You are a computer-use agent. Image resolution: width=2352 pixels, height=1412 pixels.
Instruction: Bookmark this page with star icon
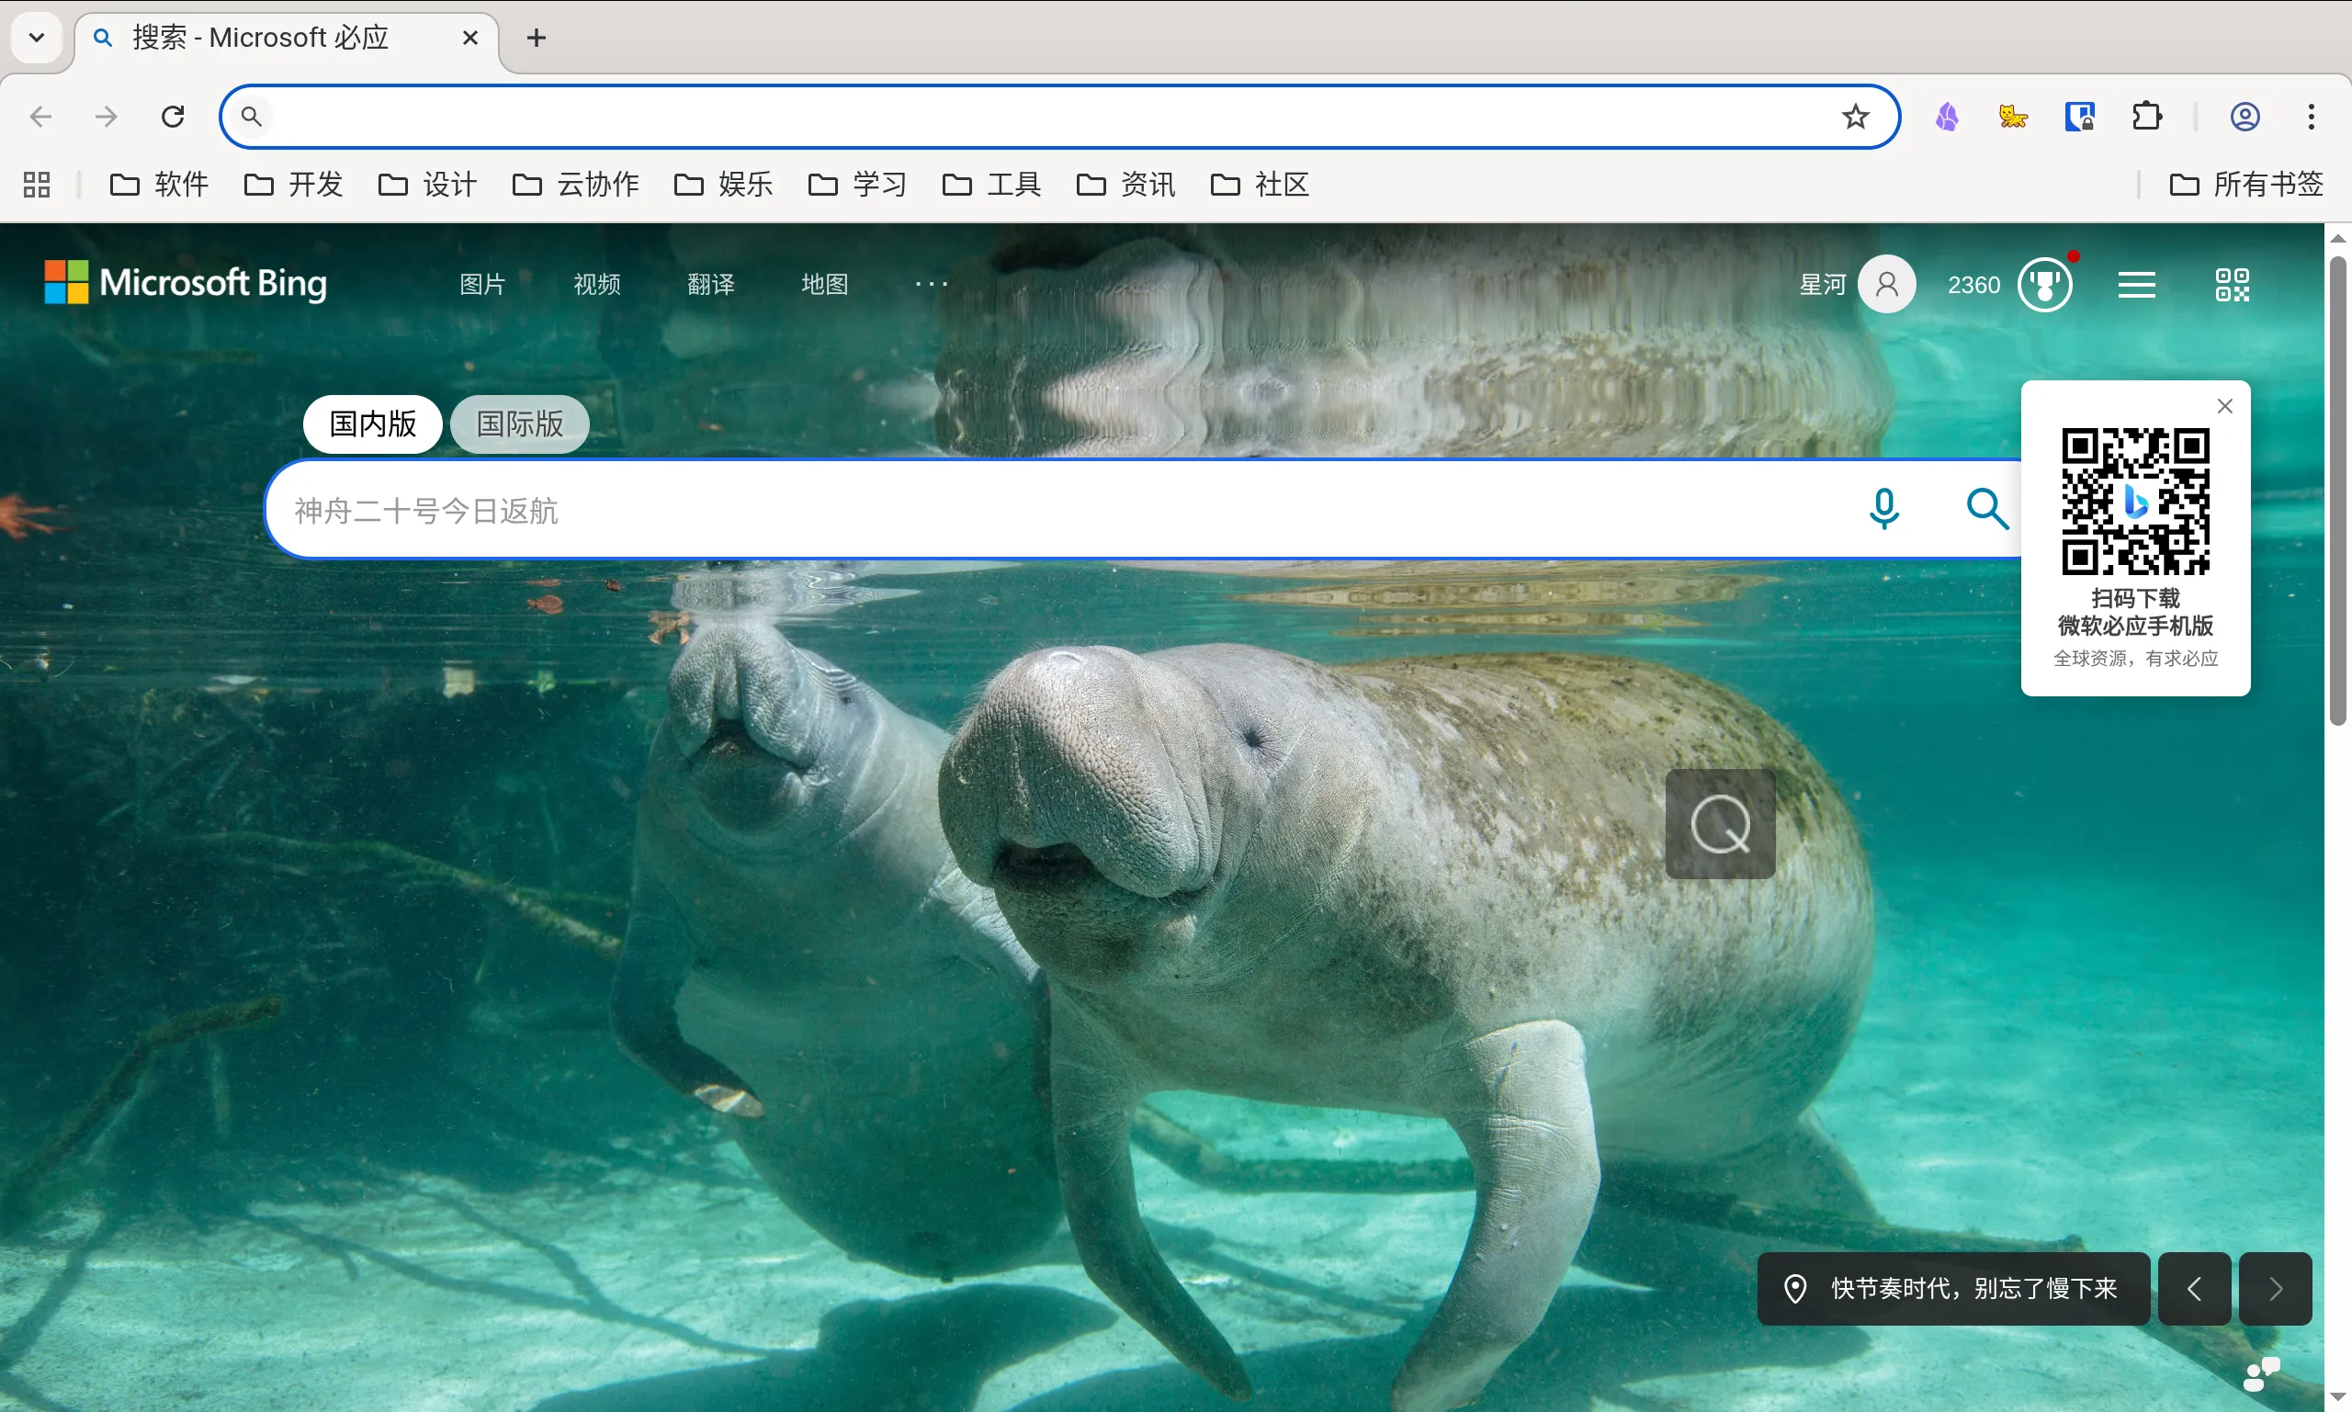1854,117
